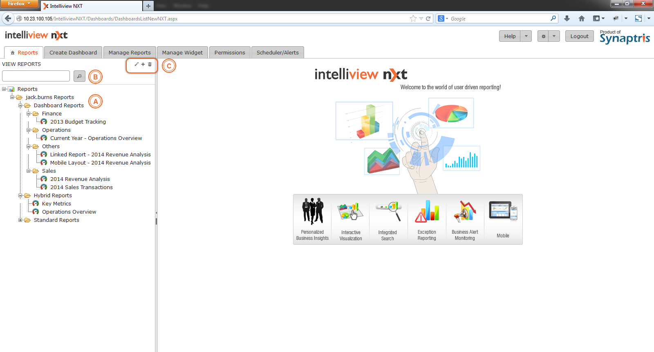This screenshot has height=352, width=654.
Task: Click the 2013 Budget Tracking dashboard icon
Action: point(44,122)
